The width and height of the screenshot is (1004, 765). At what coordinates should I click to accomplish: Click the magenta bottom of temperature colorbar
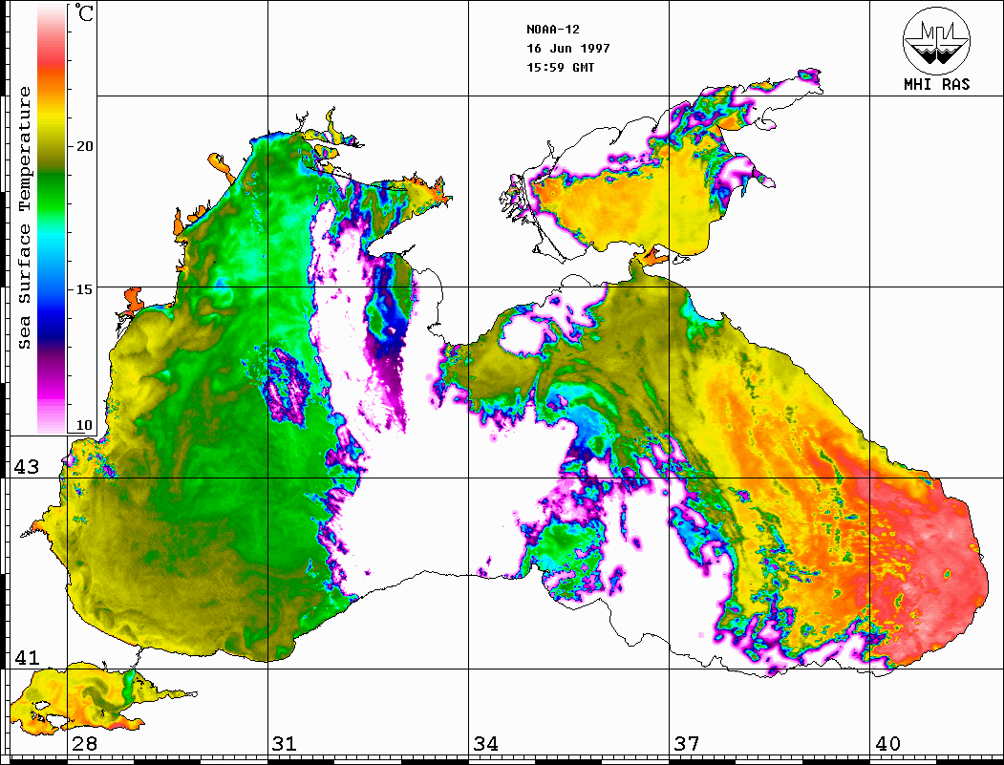click(52, 391)
